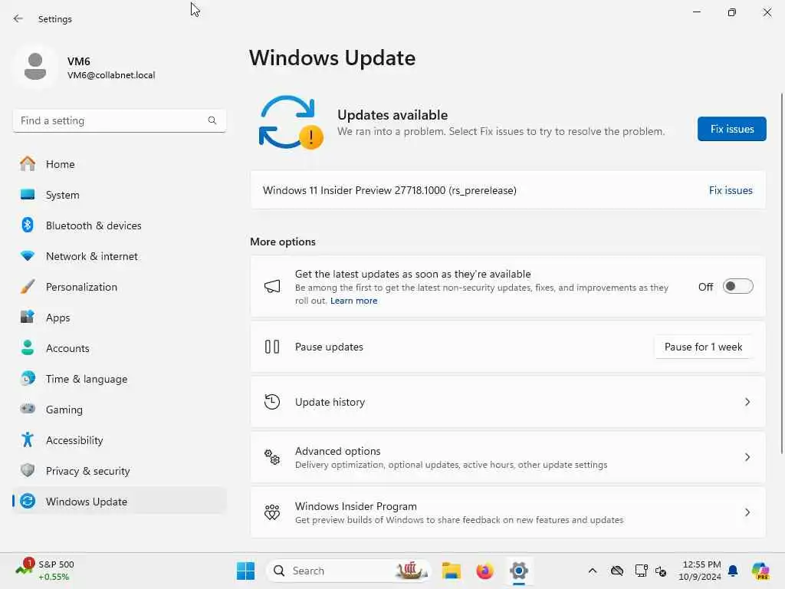The image size is (785, 589).
Task: Select Personalization in the sidebar
Action: coord(119,287)
